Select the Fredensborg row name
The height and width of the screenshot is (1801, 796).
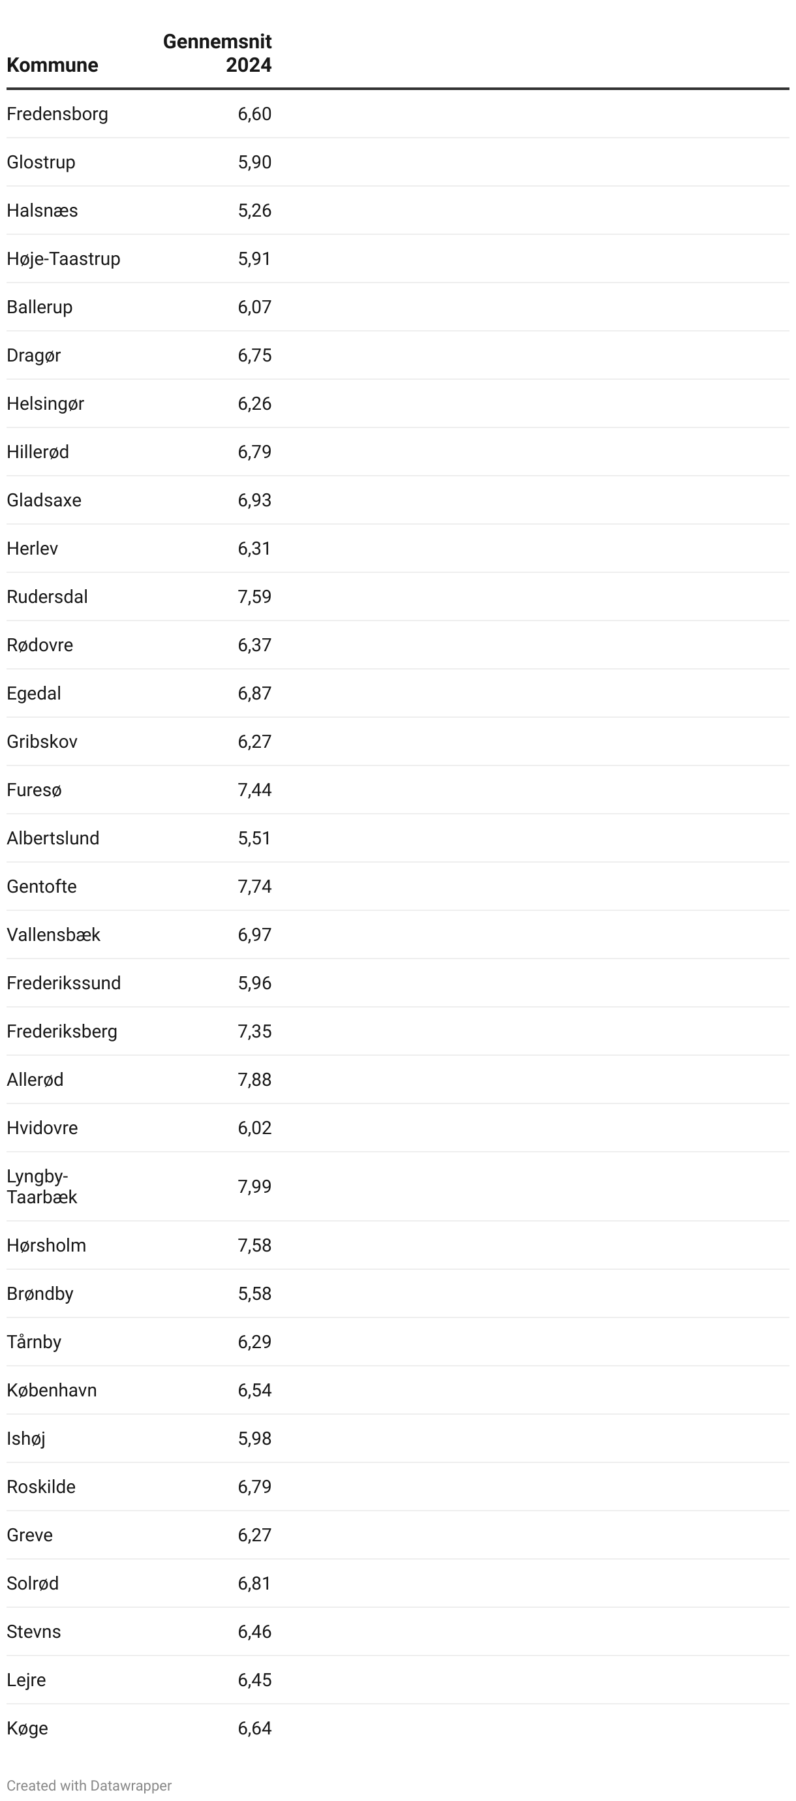57,114
